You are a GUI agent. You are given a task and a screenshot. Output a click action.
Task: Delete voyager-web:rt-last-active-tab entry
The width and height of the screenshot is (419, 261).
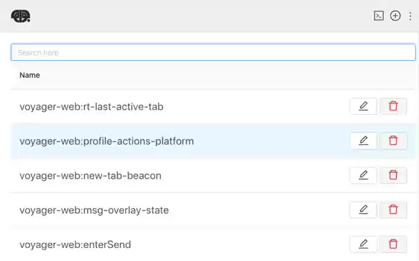click(x=393, y=106)
